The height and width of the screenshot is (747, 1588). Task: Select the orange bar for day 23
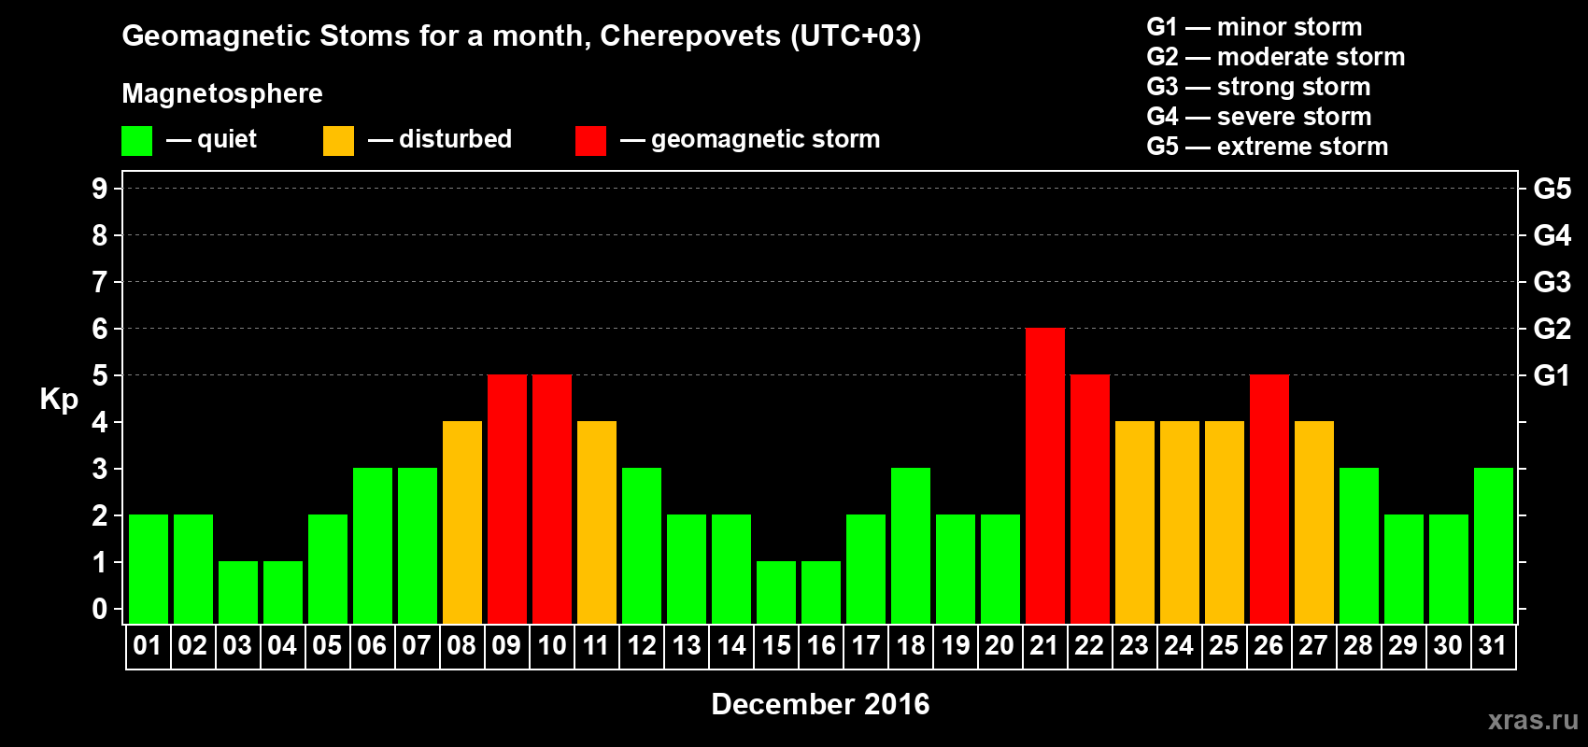coord(1135,523)
